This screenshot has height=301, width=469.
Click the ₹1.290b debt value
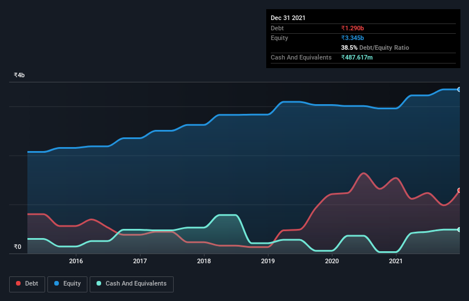click(352, 28)
